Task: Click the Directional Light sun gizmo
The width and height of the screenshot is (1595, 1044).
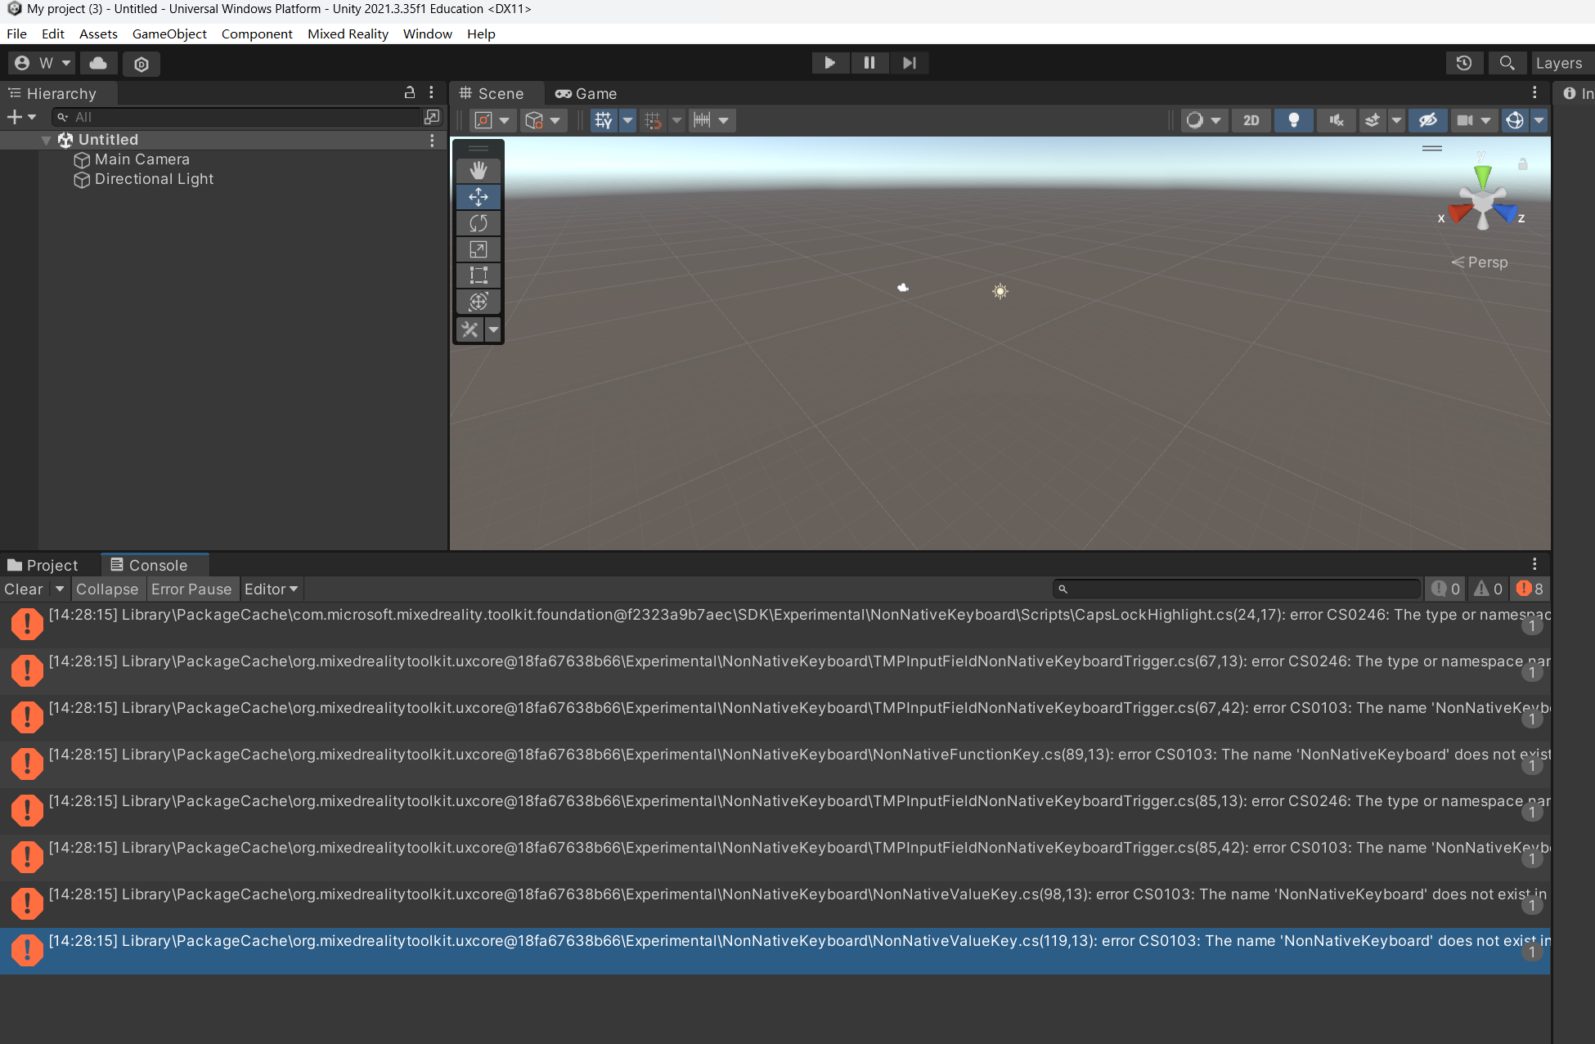Action: (x=1000, y=291)
